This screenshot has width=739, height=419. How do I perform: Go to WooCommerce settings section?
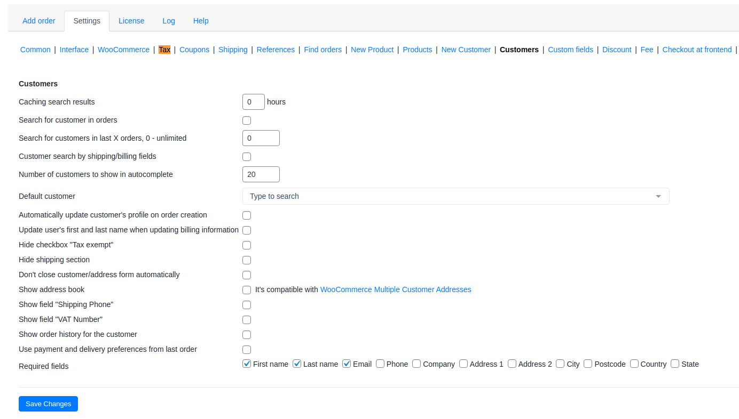coord(123,50)
